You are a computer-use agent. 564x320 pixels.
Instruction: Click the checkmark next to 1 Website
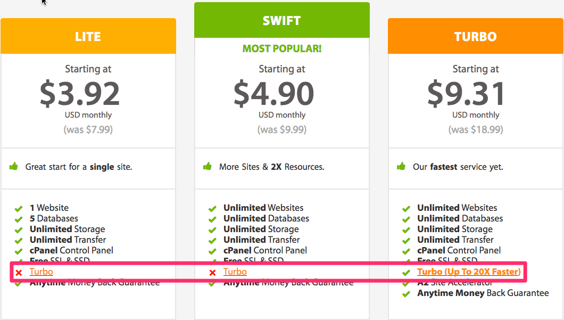pos(19,208)
